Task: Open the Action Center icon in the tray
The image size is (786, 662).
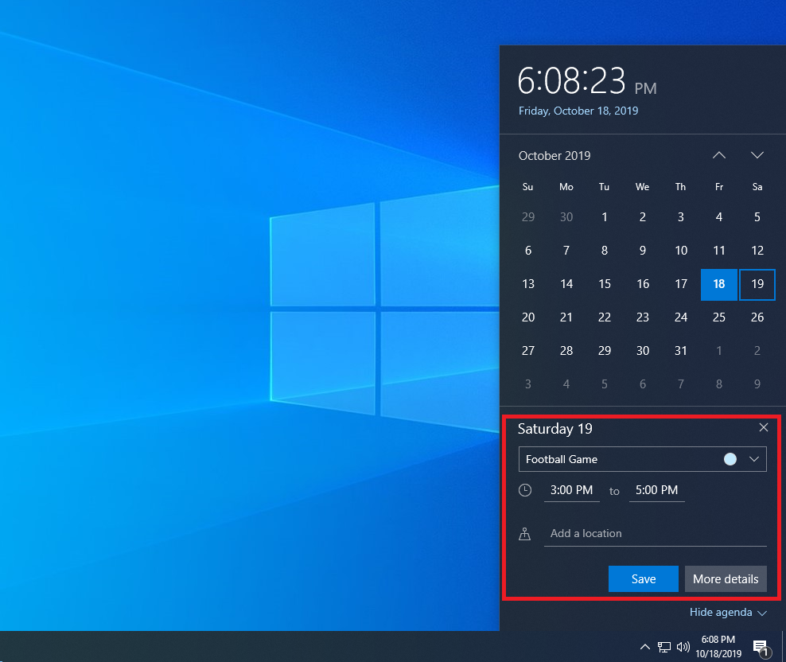Action: click(760, 646)
